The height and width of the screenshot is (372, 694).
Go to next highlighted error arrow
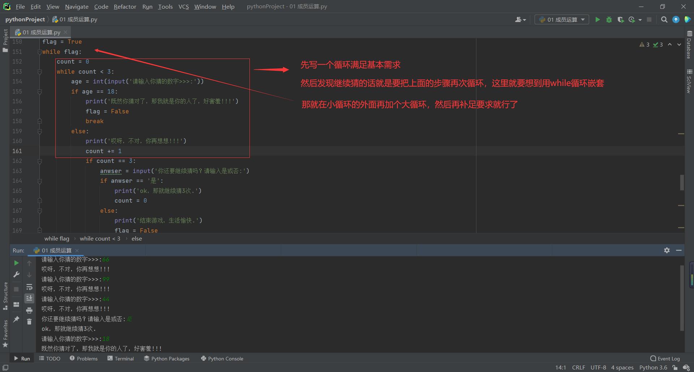coord(679,44)
